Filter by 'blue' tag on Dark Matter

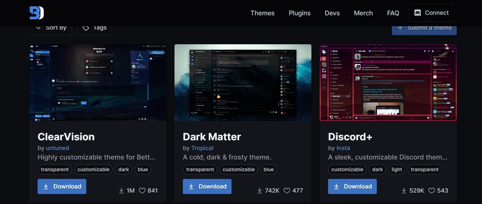pos(269,169)
